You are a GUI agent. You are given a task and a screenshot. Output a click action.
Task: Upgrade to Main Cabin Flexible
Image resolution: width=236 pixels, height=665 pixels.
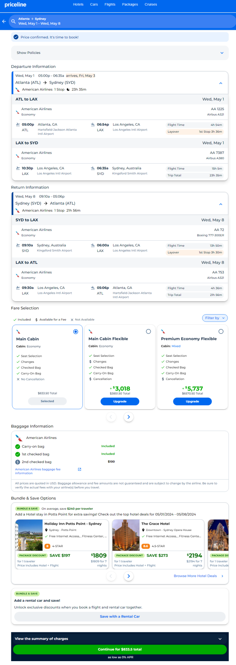[x=120, y=401]
